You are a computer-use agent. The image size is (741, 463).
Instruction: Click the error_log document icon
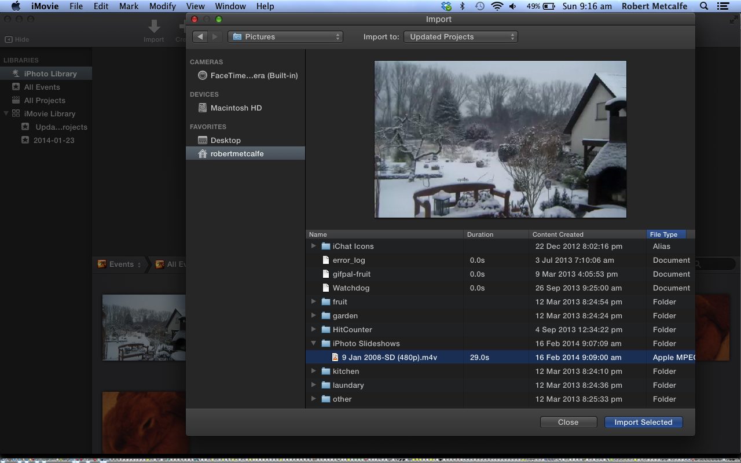(x=325, y=260)
